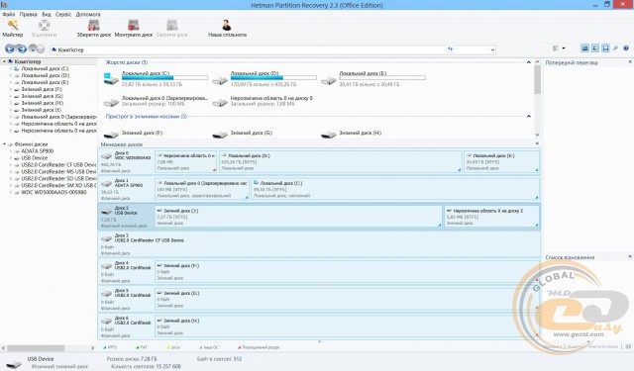Select Локальний диск (E:) partition in disk manager
Image resolution: width=634 pixels, height=371 pixels.
501,162
